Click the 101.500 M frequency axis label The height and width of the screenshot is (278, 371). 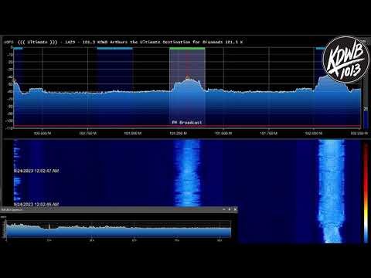pos(223,134)
